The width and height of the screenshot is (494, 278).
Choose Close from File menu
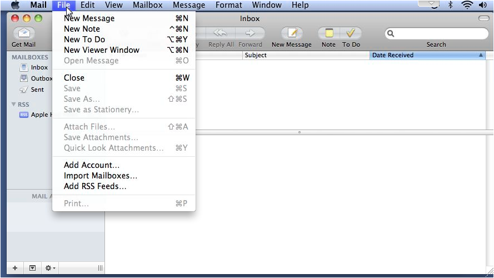(x=124, y=78)
